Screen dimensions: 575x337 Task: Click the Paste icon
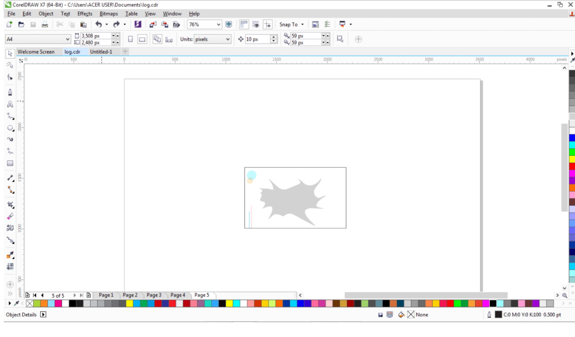(83, 24)
